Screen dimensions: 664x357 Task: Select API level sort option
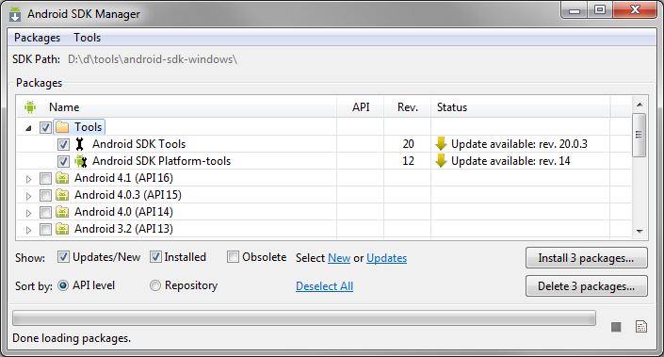pos(63,285)
